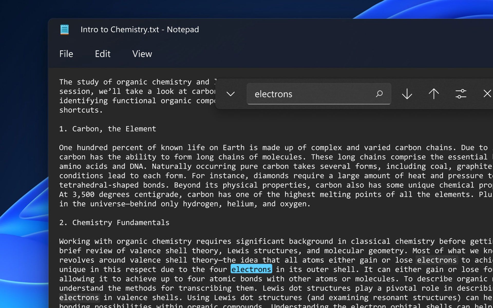Find next match with down arrow

click(407, 94)
